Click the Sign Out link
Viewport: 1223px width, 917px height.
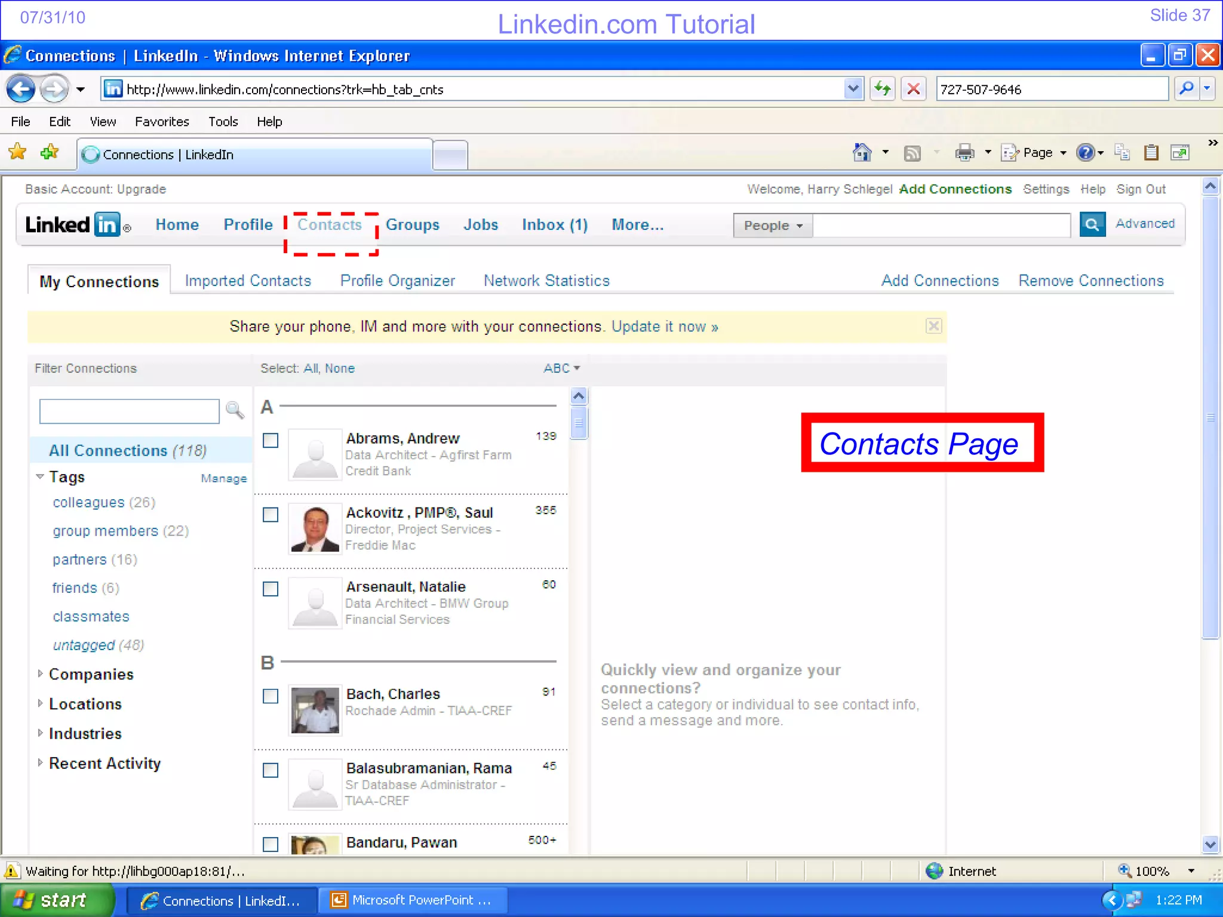coord(1141,189)
